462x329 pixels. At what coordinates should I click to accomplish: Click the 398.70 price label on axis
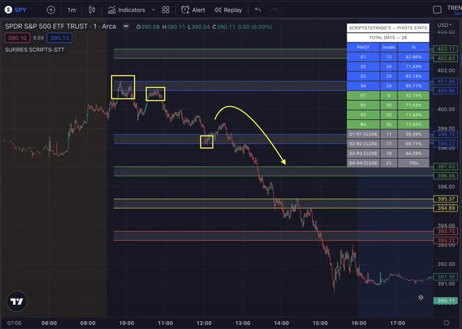(x=446, y=134)
